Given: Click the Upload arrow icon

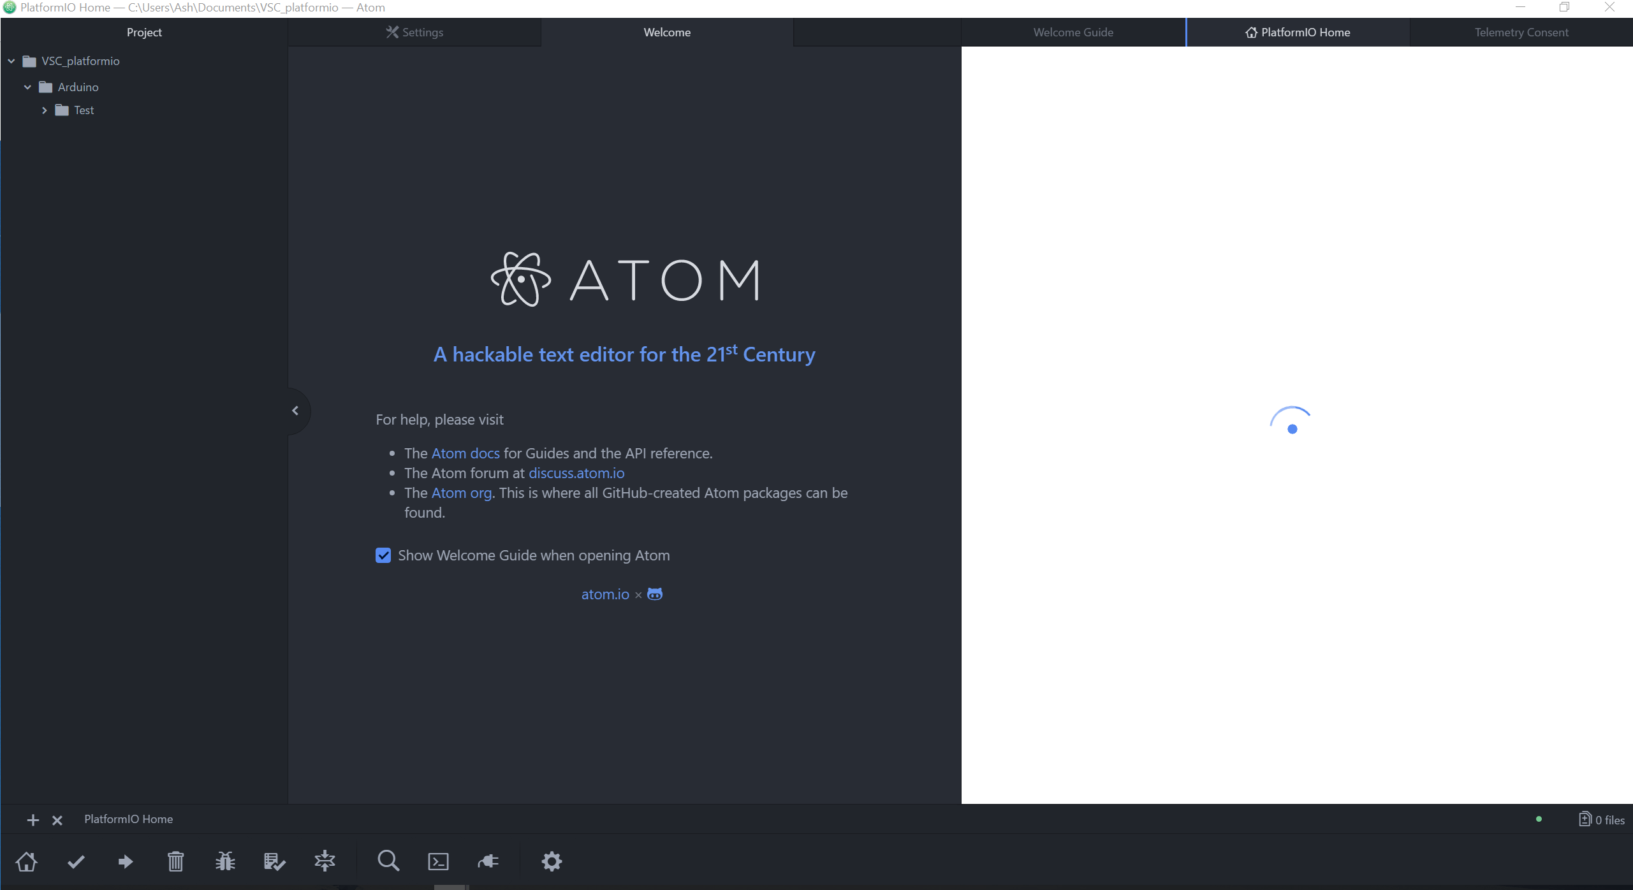Looking at the screenshot, I should (126, 861).
